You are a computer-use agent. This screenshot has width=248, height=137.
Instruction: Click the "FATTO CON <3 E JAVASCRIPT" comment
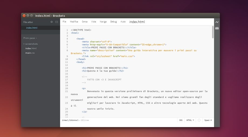click(x=104, y=80)
